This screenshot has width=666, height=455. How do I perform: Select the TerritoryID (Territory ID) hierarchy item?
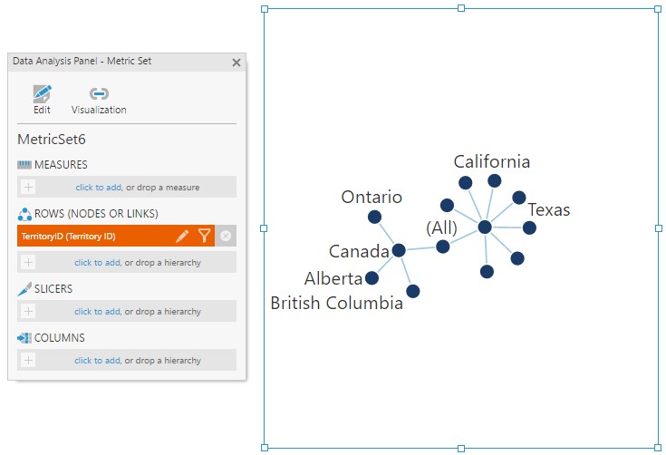pos(91,236)
